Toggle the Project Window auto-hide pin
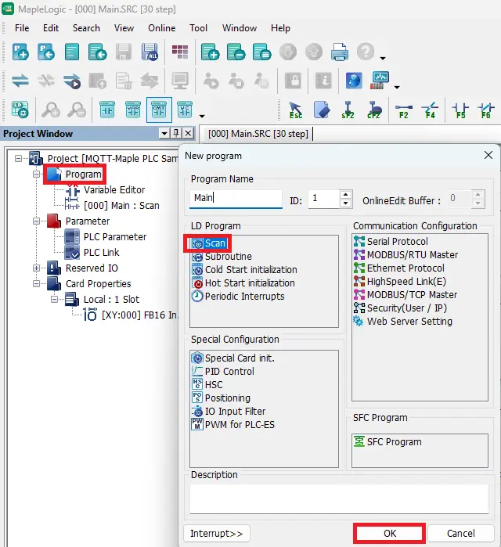The height and width of the screenshot is (547, 501). [177, 134]
